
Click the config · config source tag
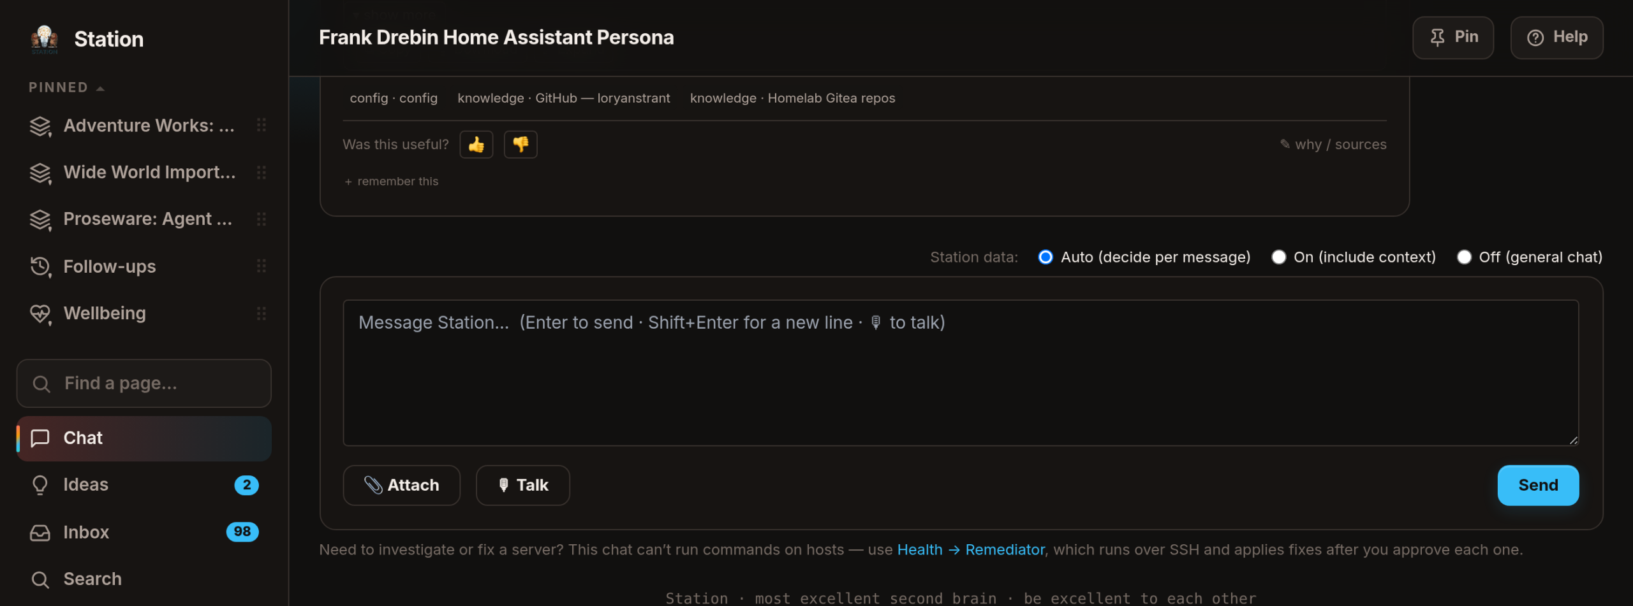coord(394,98)
